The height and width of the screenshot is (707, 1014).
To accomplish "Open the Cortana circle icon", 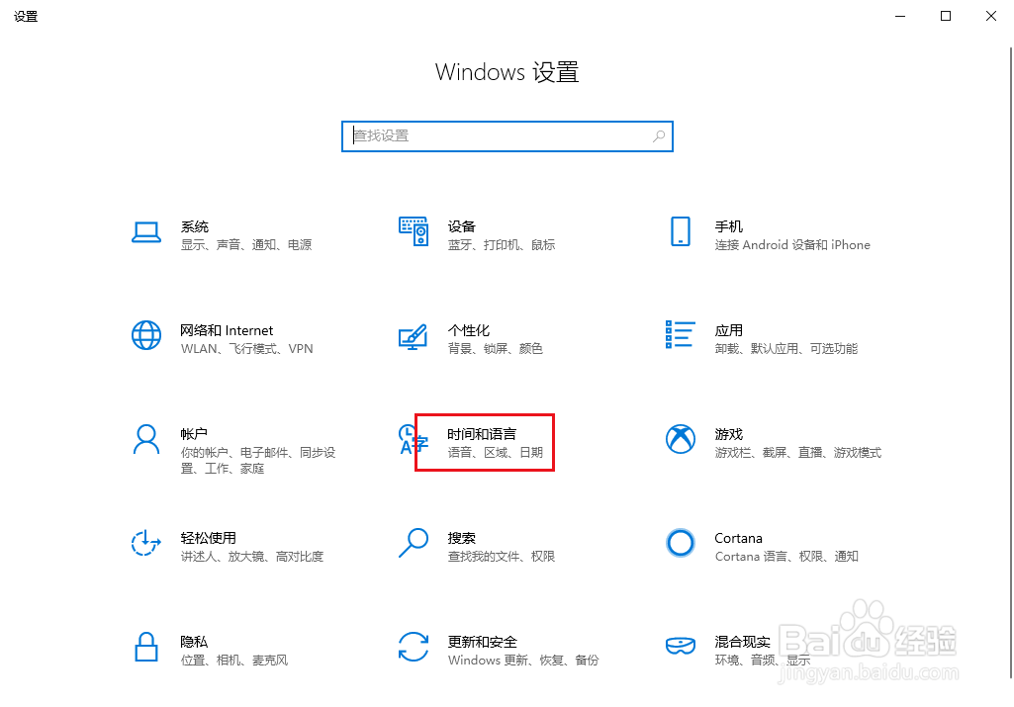I will coord(681,543).
